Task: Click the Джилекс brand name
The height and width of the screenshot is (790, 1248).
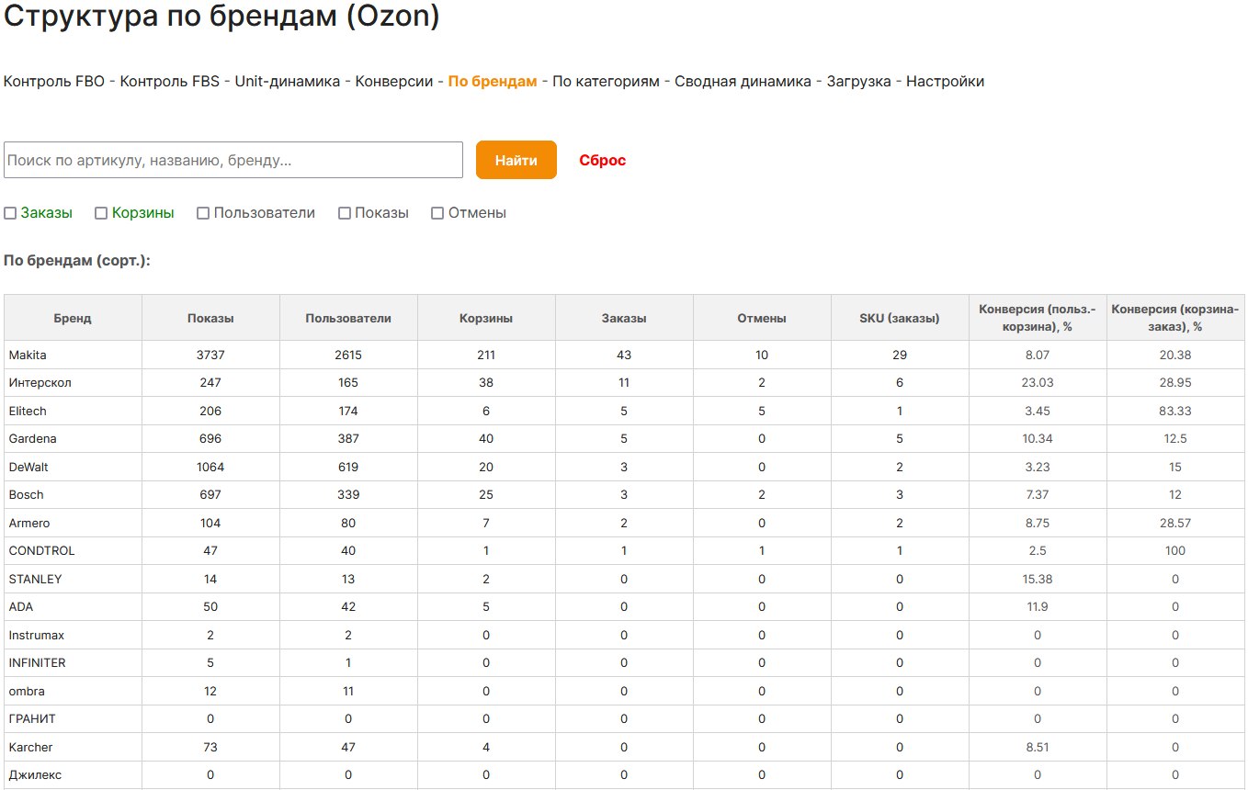Action: tap(35, 775)
